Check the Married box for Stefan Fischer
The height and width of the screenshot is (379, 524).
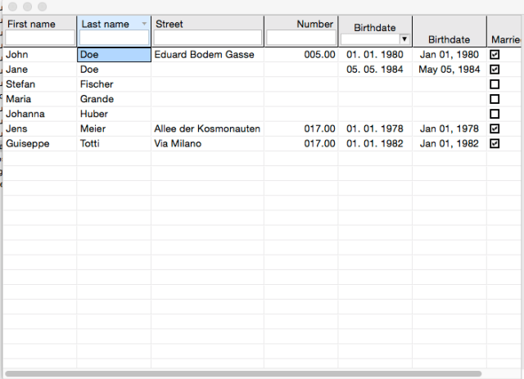click(x=495, y=84)
